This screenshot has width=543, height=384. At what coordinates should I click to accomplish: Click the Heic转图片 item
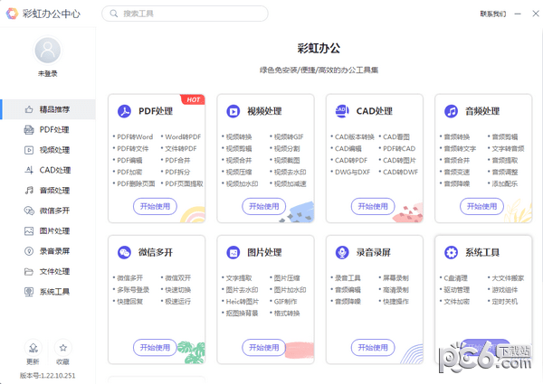pyautogui.click(x=242, y=302)
